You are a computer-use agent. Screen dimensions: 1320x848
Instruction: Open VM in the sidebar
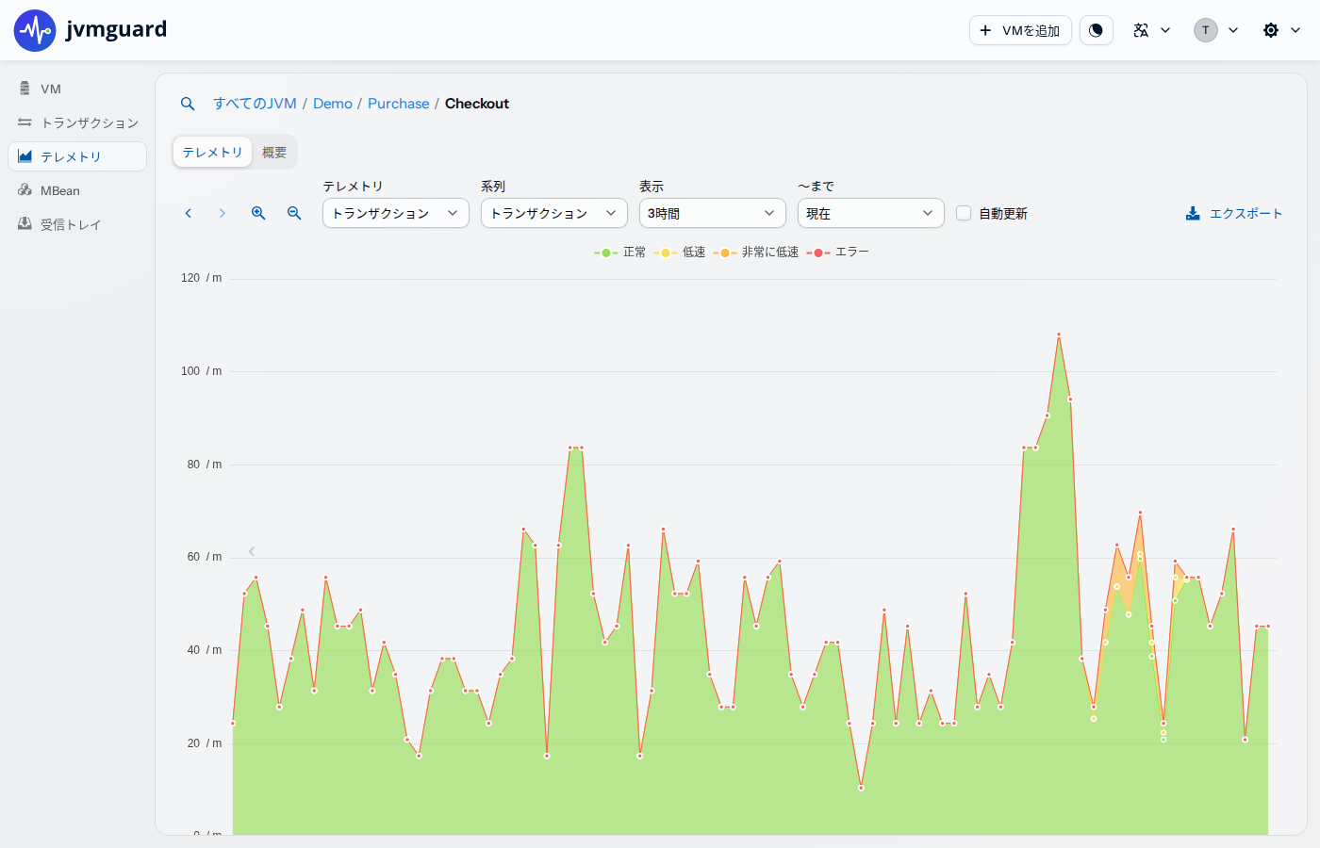tap(77, 89)
